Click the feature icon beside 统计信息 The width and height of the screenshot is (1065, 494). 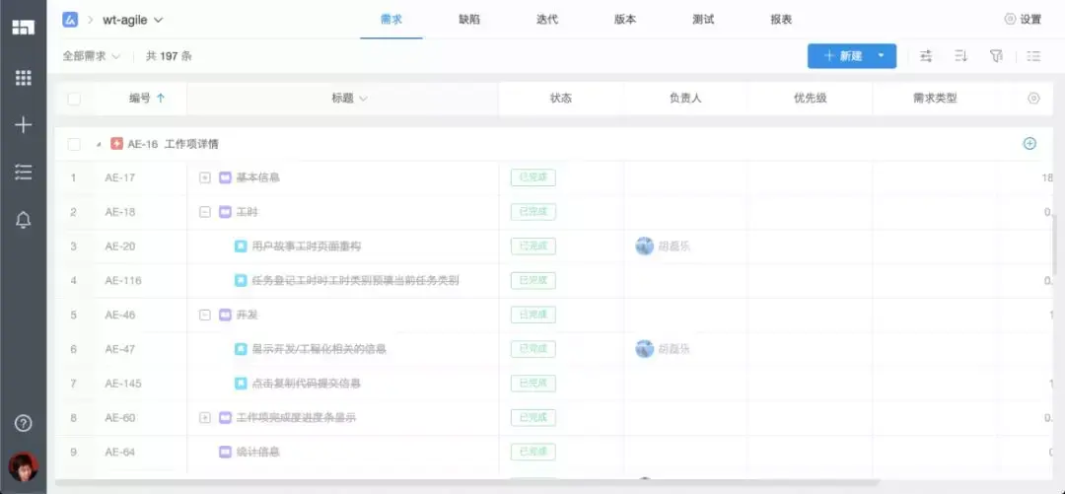click(226, 452)
